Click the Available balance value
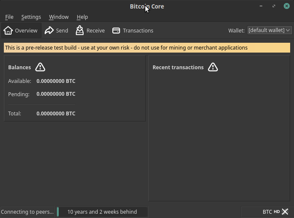The width and height of the screenshot is (294, 218). pyautogui.click(x=56, y=81)
